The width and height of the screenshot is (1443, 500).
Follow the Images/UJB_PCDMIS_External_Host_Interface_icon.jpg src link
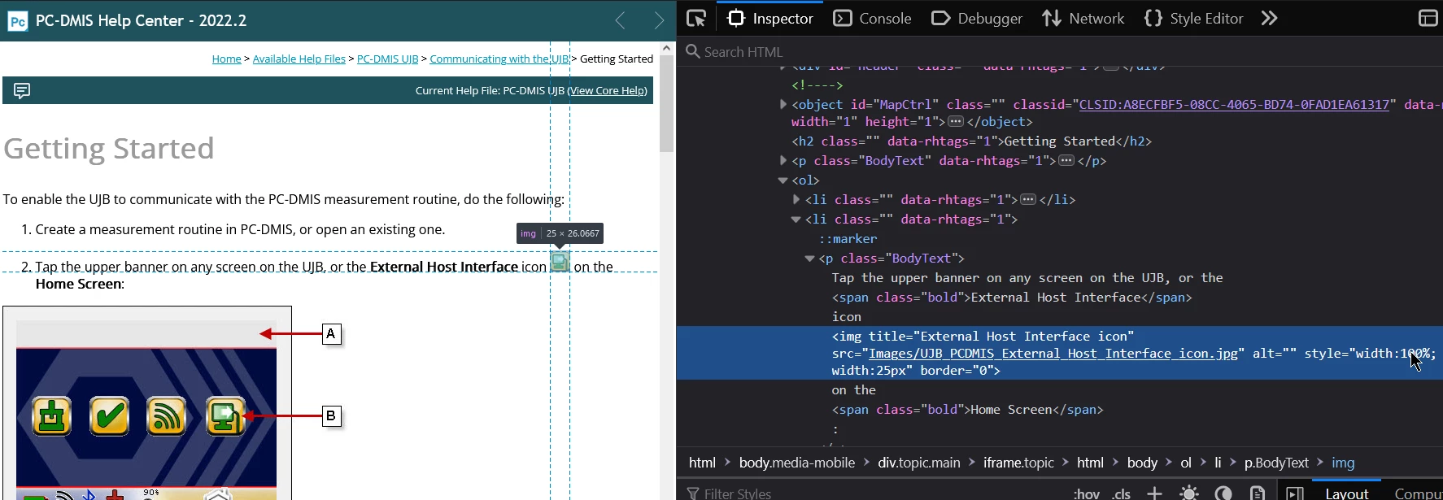1053,353
